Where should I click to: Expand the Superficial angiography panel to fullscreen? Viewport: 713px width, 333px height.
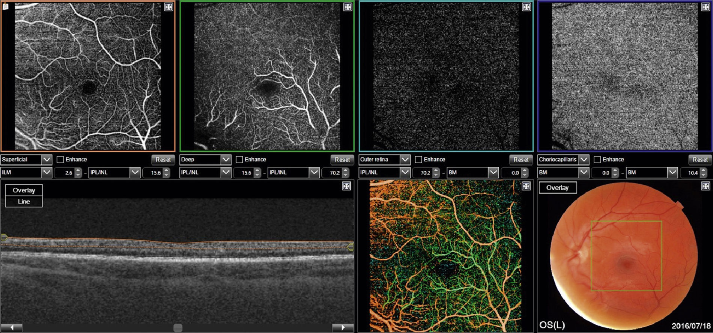168,7
